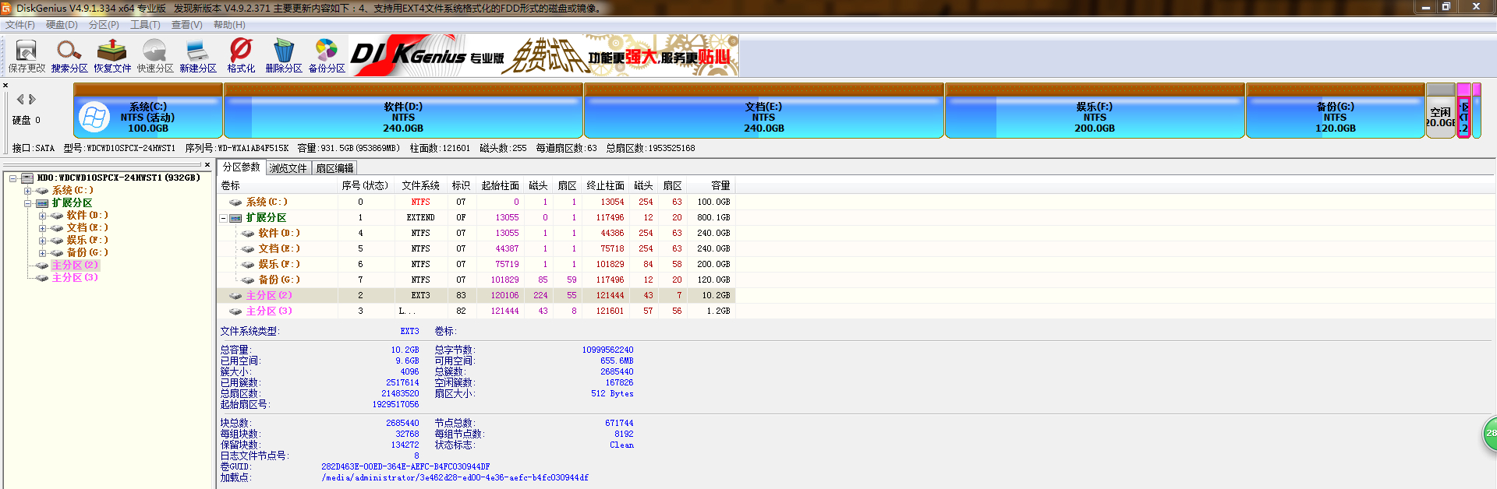Go to previous disk with left arrow
The width and height of the screenshot is (1497, 489).
[x=20, y=99]
